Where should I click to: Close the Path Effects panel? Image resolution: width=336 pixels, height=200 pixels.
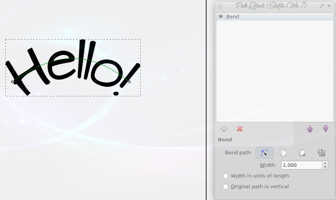pyautogui.click(x=329, y=6)
